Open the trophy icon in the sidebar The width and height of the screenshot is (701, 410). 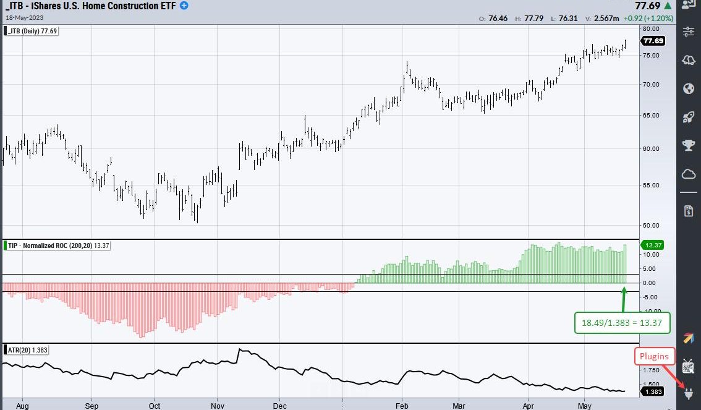click(689, 145)
